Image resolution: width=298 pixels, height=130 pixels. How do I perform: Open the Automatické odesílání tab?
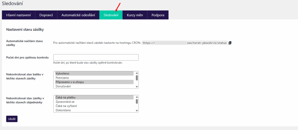[x=78, y=15]
